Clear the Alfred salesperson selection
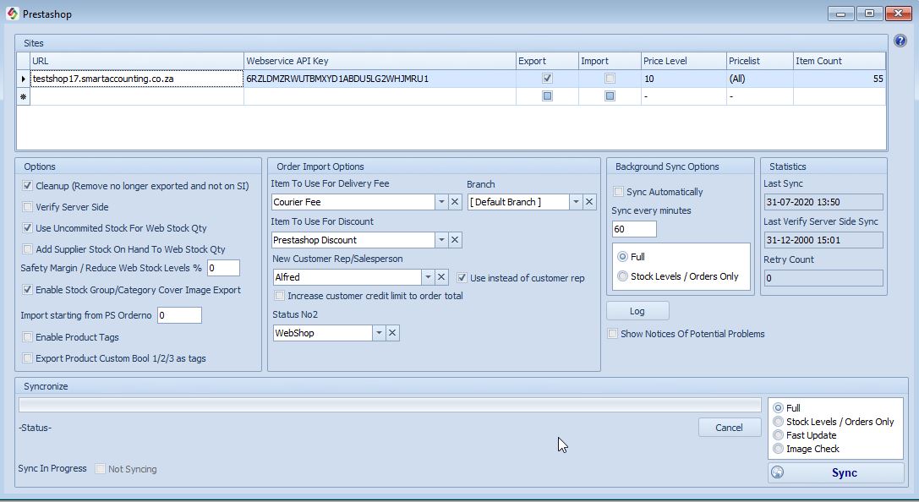919x502 pixels. [x=441, y=277]
